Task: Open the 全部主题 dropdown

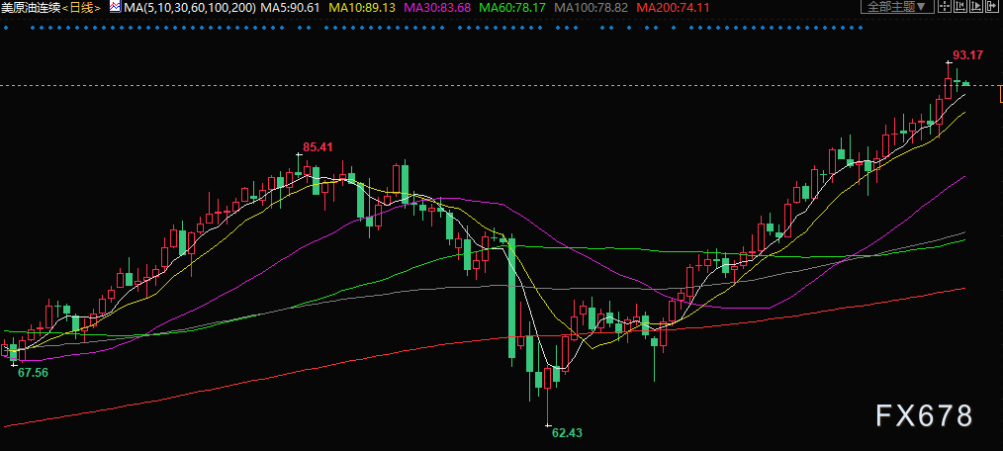Action: (897, 6)
